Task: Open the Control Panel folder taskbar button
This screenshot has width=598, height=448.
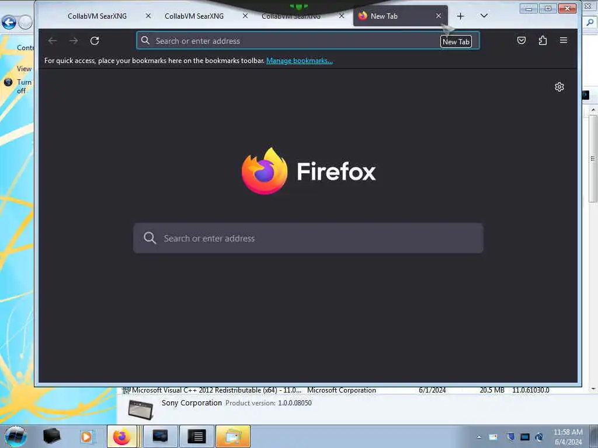Action: (233, 436)
